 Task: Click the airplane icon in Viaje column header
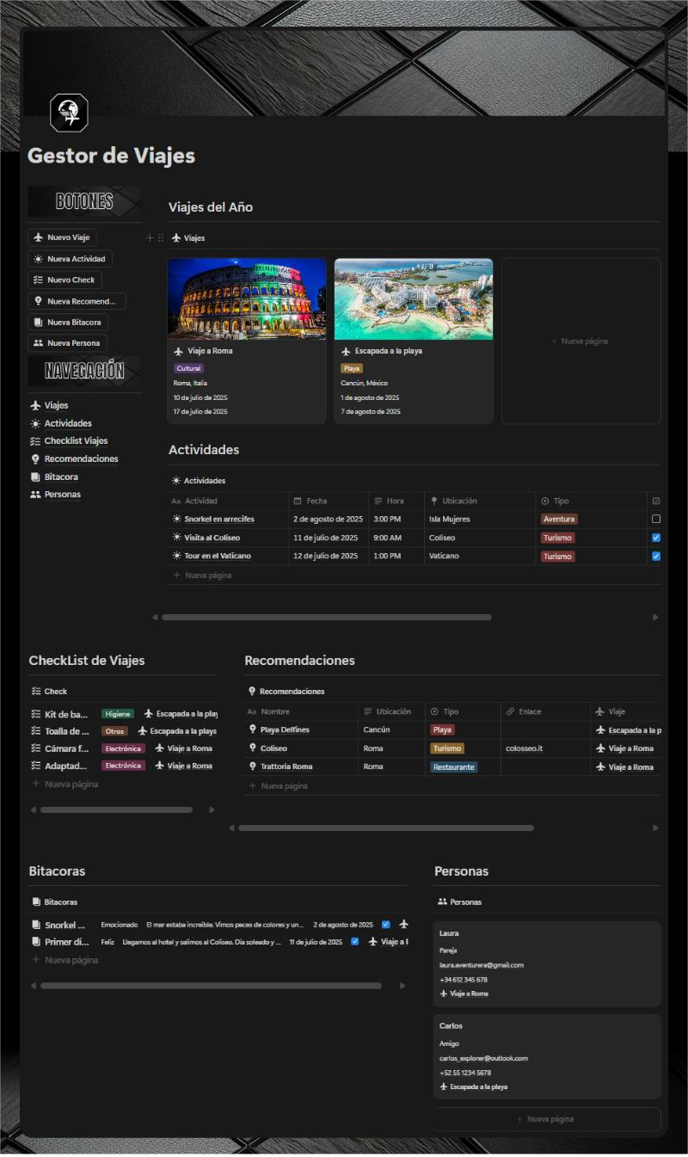pyautogui.click(x=600, y=711)
